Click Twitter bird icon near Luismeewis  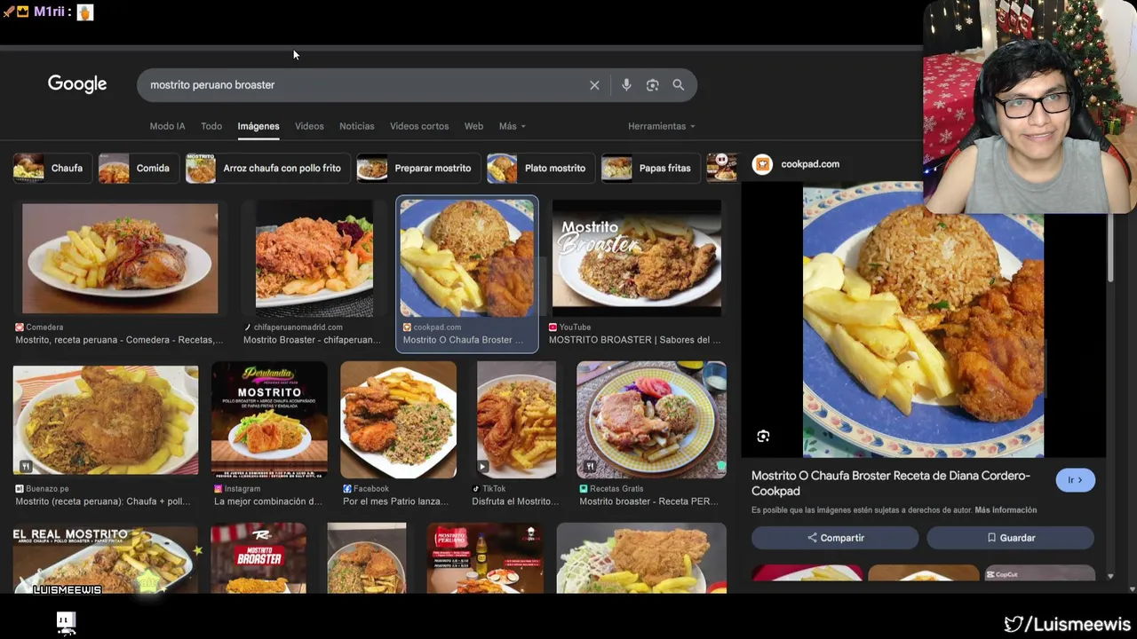coord(1014,625)
